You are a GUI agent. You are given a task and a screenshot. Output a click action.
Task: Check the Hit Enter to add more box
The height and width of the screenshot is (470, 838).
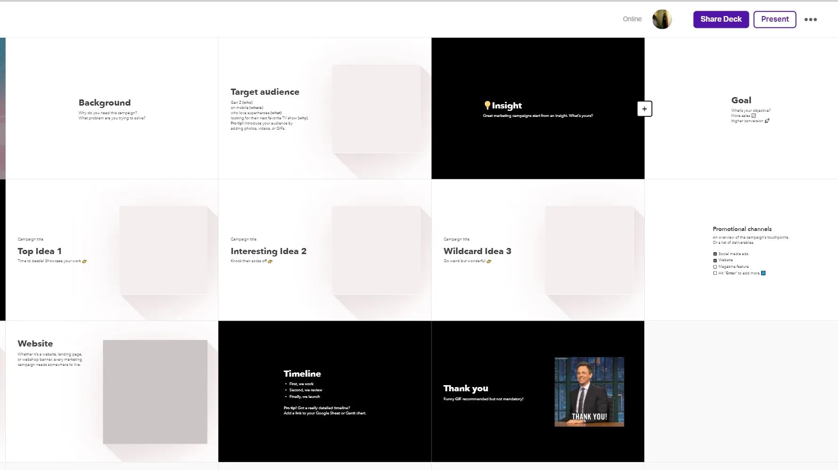(x=715, y=273)
